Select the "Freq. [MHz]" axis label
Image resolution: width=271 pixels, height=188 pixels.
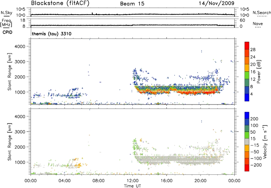[x=6, y=23]
